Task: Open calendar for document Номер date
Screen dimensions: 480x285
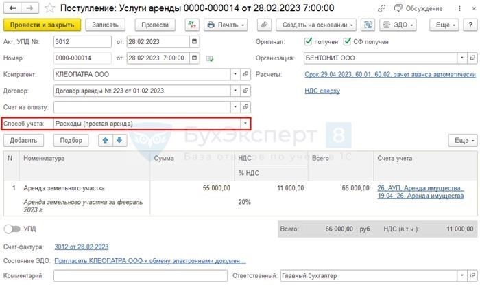Action: [194, 58]
